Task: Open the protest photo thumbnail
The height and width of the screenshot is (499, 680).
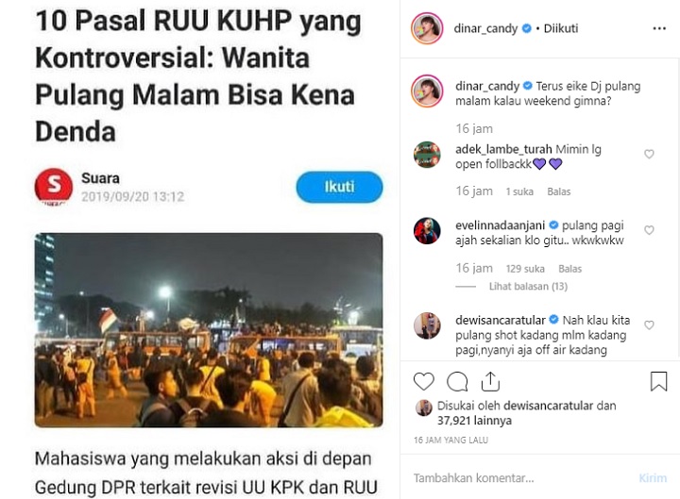Action: tap(209, 330)
